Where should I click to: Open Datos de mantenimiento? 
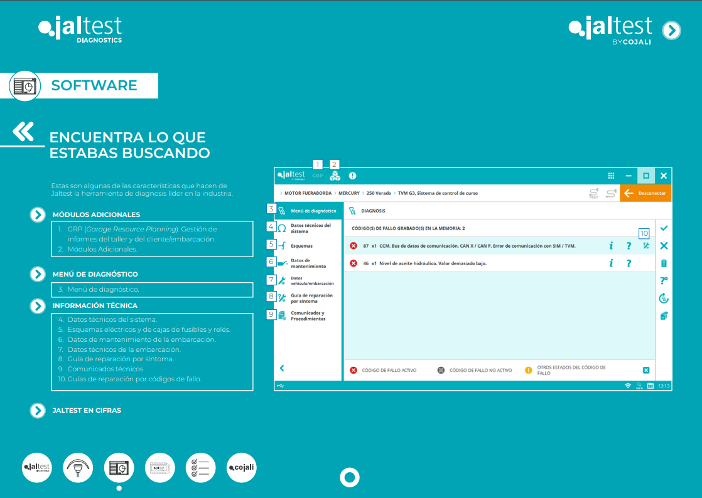coord(308,263)
